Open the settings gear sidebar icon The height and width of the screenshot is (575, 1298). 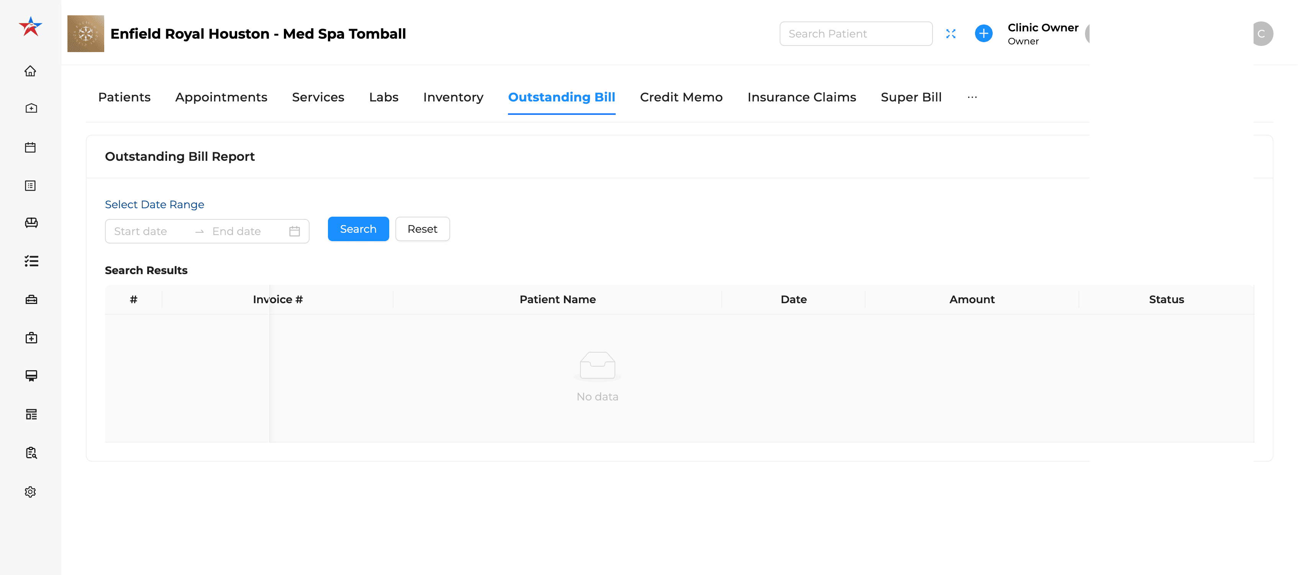30,492
